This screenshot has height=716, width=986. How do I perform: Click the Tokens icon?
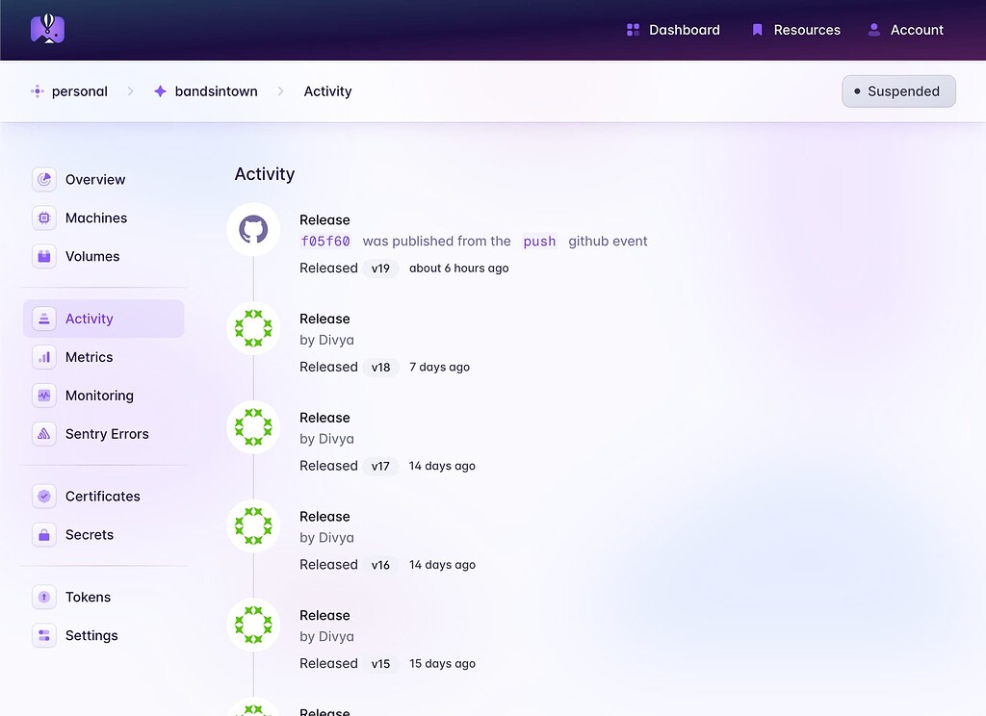43,597
